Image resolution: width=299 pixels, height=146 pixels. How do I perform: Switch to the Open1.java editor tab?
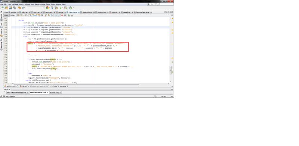pyautogui.click(x=49, y=12)
